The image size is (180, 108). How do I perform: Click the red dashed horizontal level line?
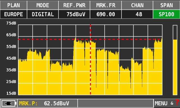[90, 39]
